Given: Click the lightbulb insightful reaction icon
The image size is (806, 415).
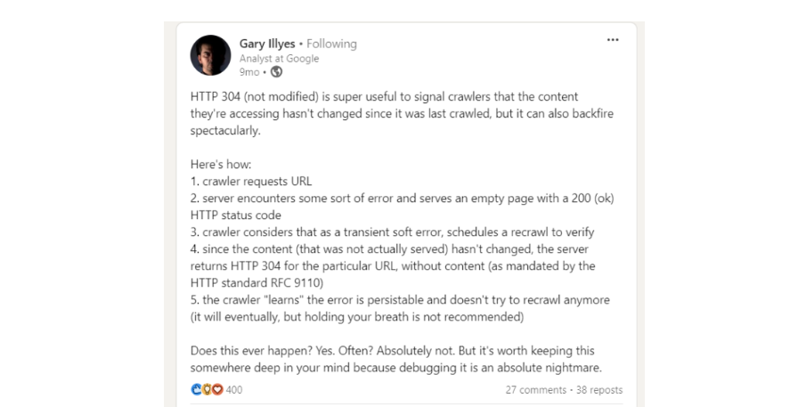Looking at the screenshot, I should pyautogui.click(x=207, y=389).
